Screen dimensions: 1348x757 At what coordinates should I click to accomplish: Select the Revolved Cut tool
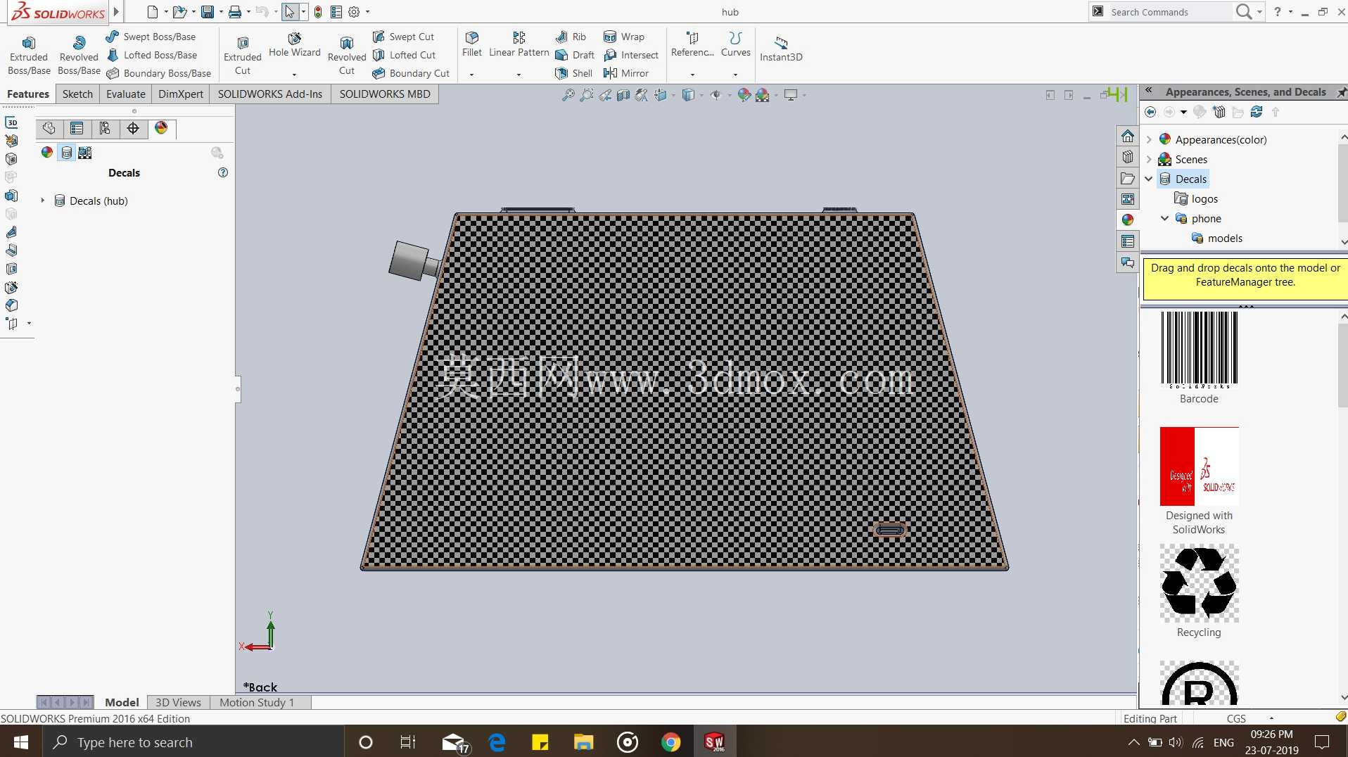click(347, 55)
